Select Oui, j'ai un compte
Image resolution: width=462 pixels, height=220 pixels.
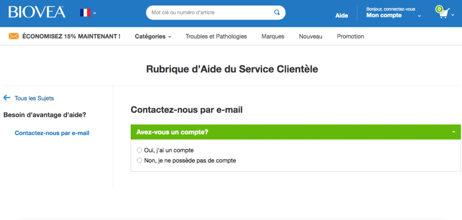139,150
